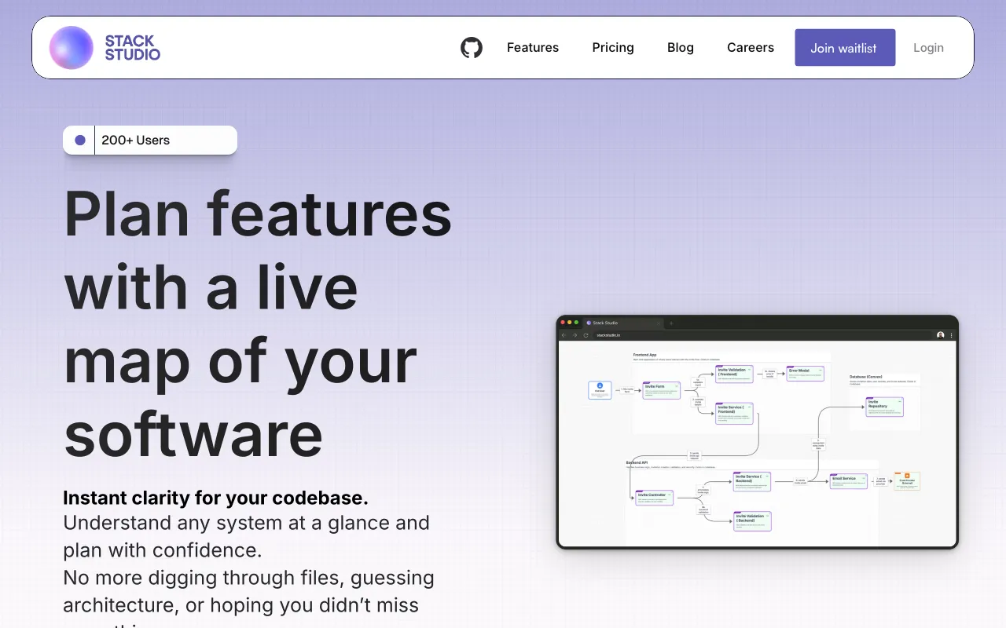
Task: Click the "Frontend App" group title in preview
Action: click(645, 355)
